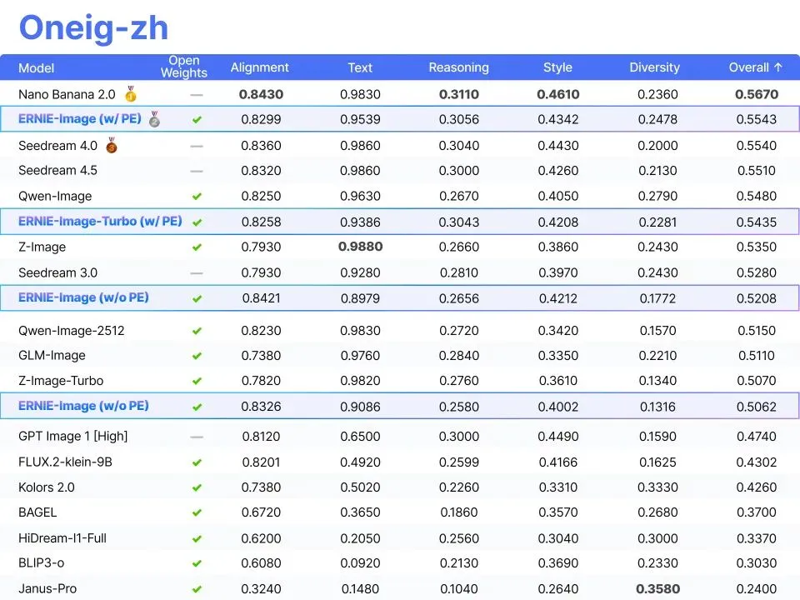Click the Diversity value 0.2790 for Qwen-Image
Screen dimensions: 800x600
coord(657,196)
